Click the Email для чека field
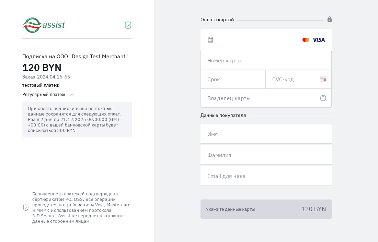Viewport: 378px width, 242px height. [x=266, y=176]
